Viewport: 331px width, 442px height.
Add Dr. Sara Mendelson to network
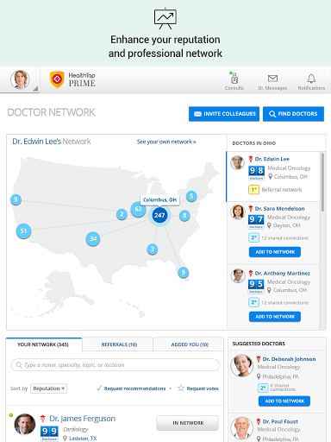[x=275, y=252]
